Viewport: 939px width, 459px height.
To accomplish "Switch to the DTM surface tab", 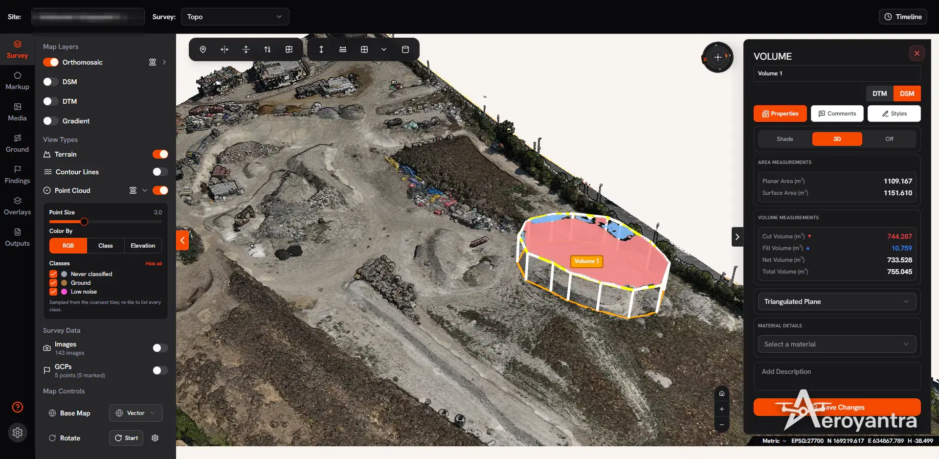I will click(x=879, y=93).
